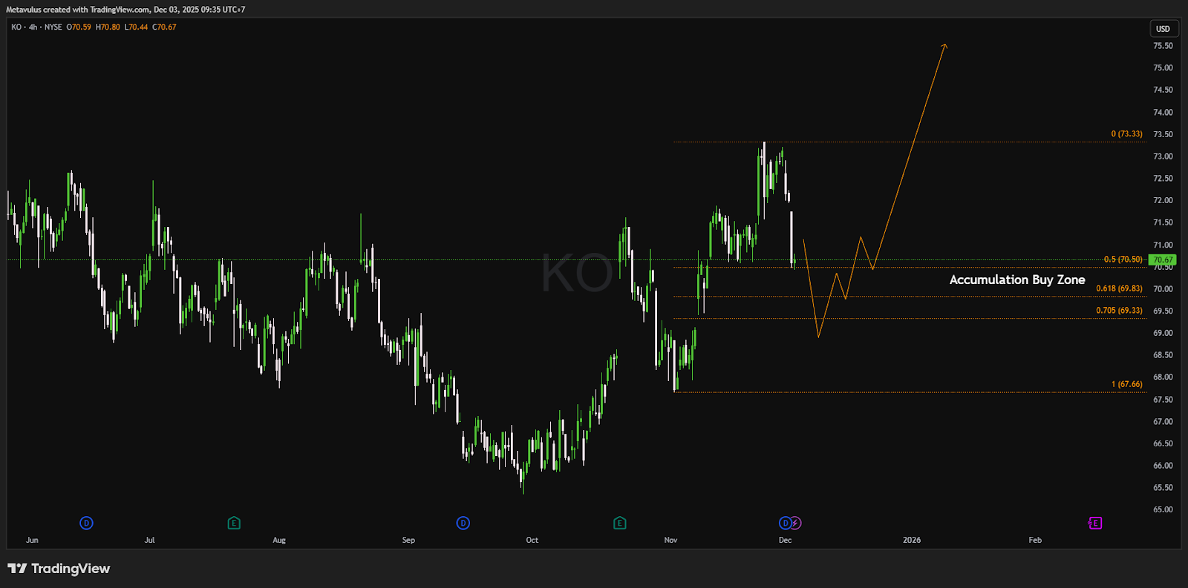
Task: Click the pink lightning event icon
Action: coord(796,523)
